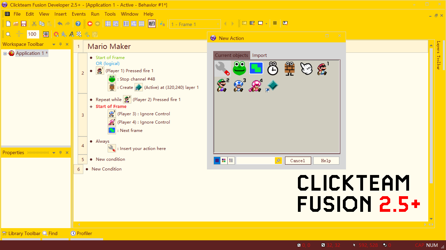Viewport: 446px width, 250px height.
Task: Click the Copy toolbar icon
Action: pyautogui.click(x=42, y=24)
